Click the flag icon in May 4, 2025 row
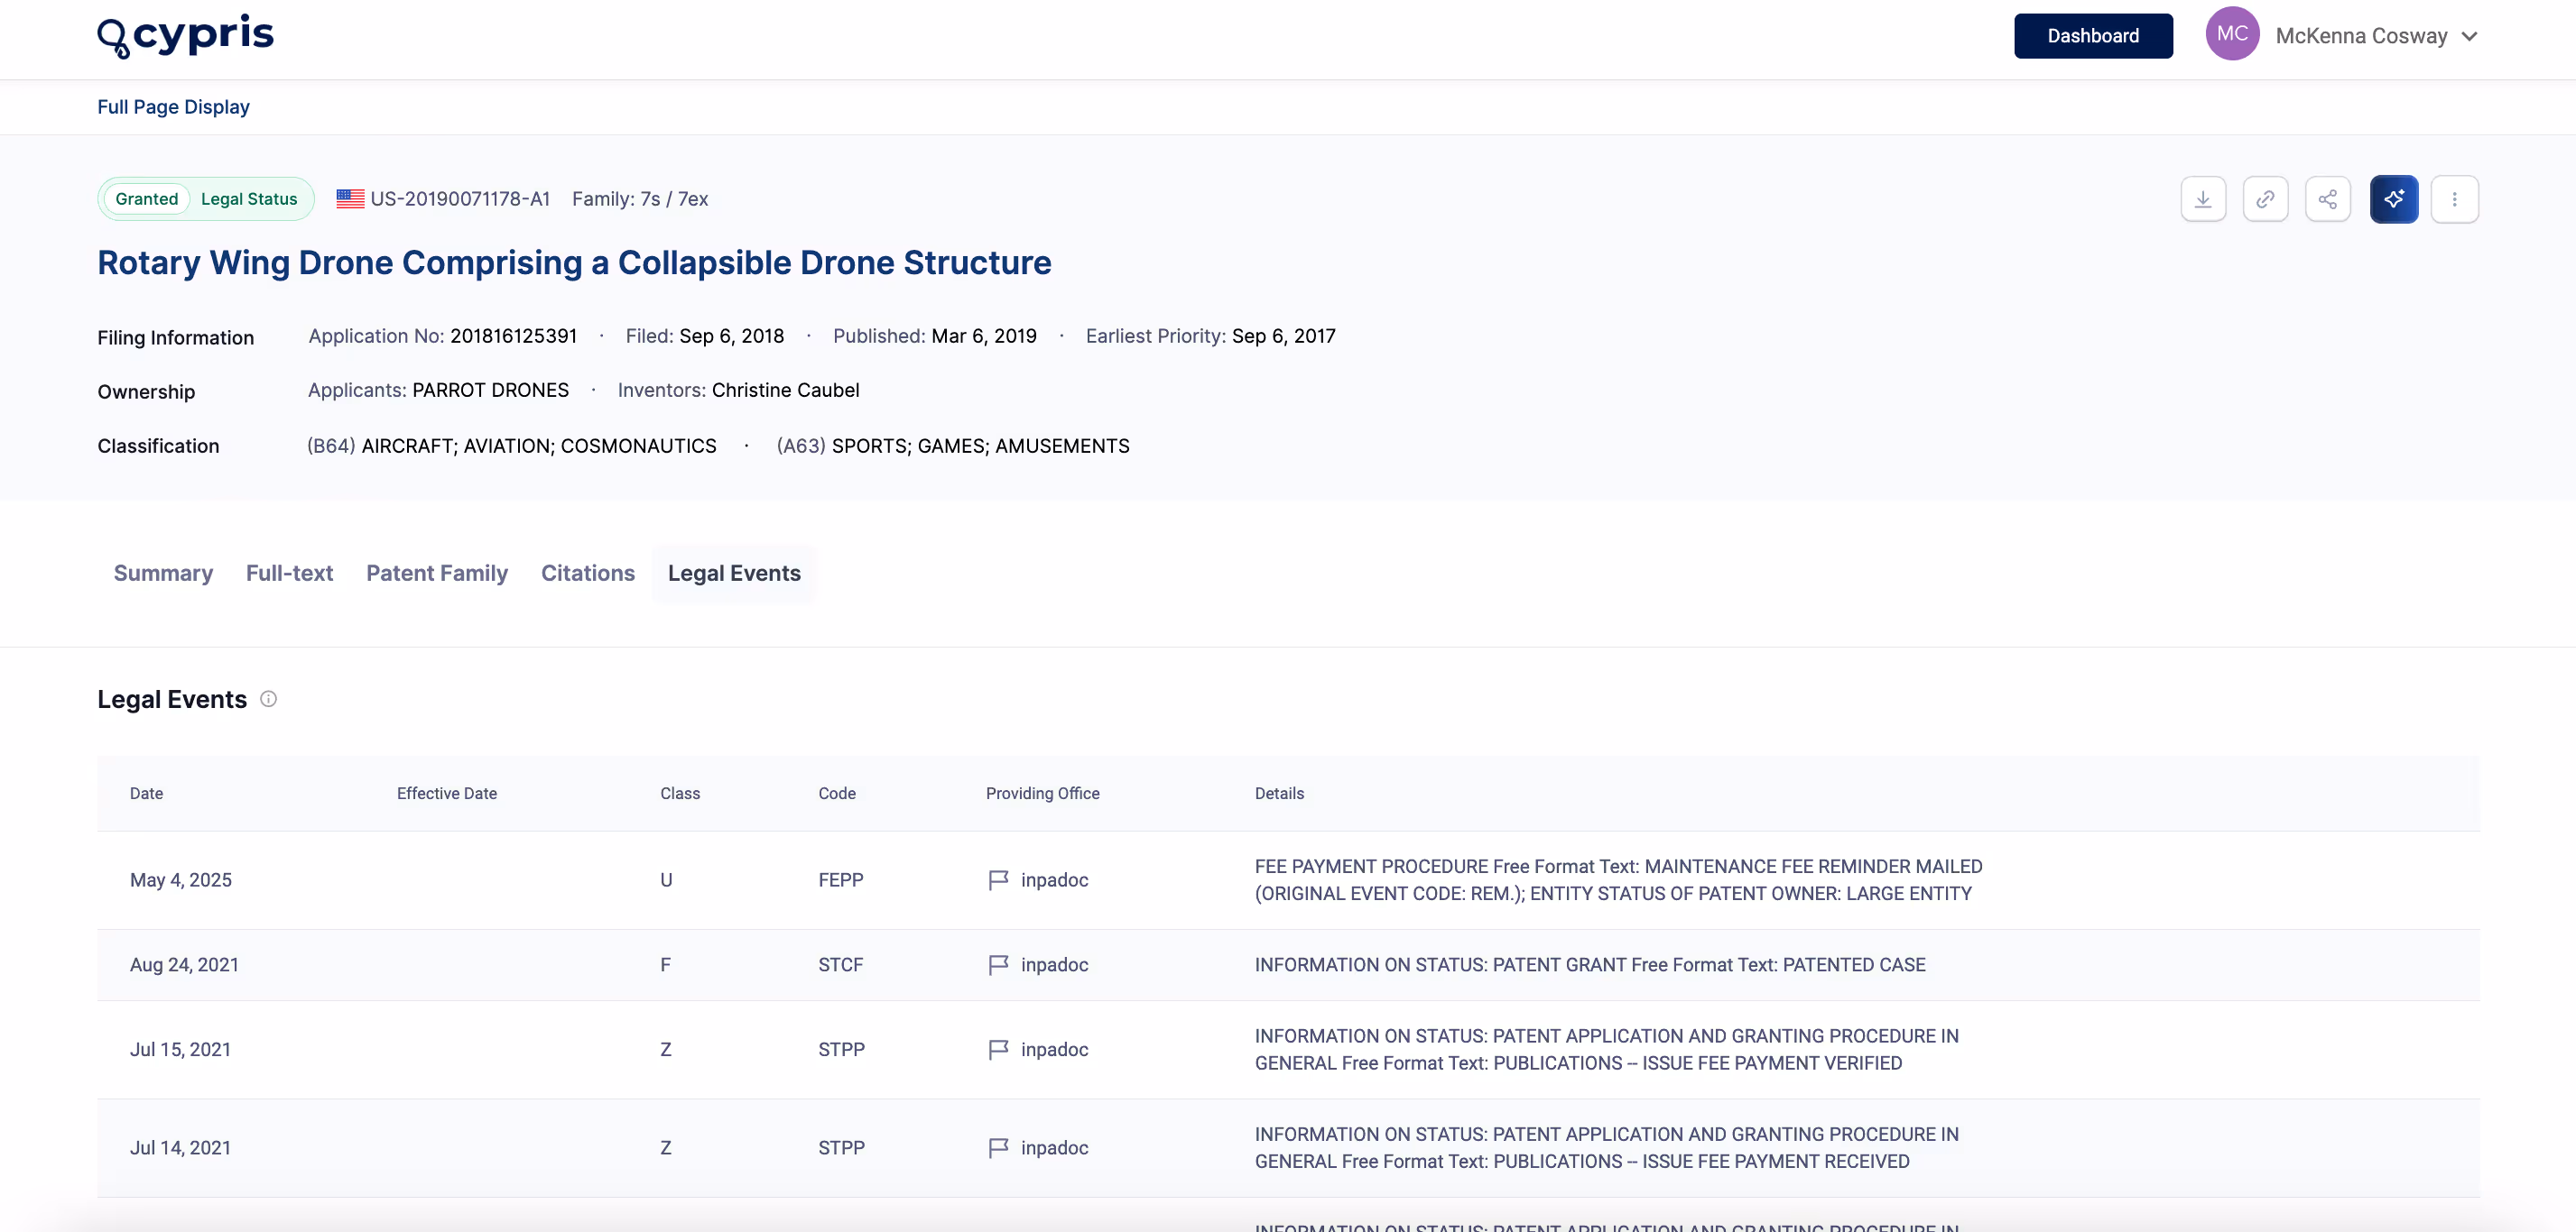2576x1232 pixels. (998, 880)
